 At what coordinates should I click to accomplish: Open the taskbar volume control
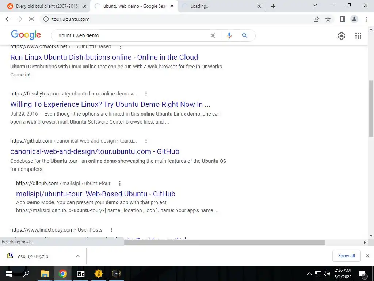pyautogui.click(x=327, y=274)
